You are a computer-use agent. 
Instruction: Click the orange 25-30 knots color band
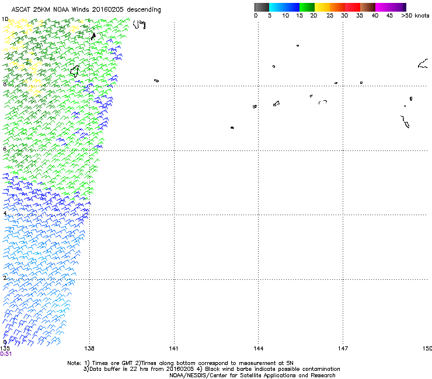click(337, 7)
